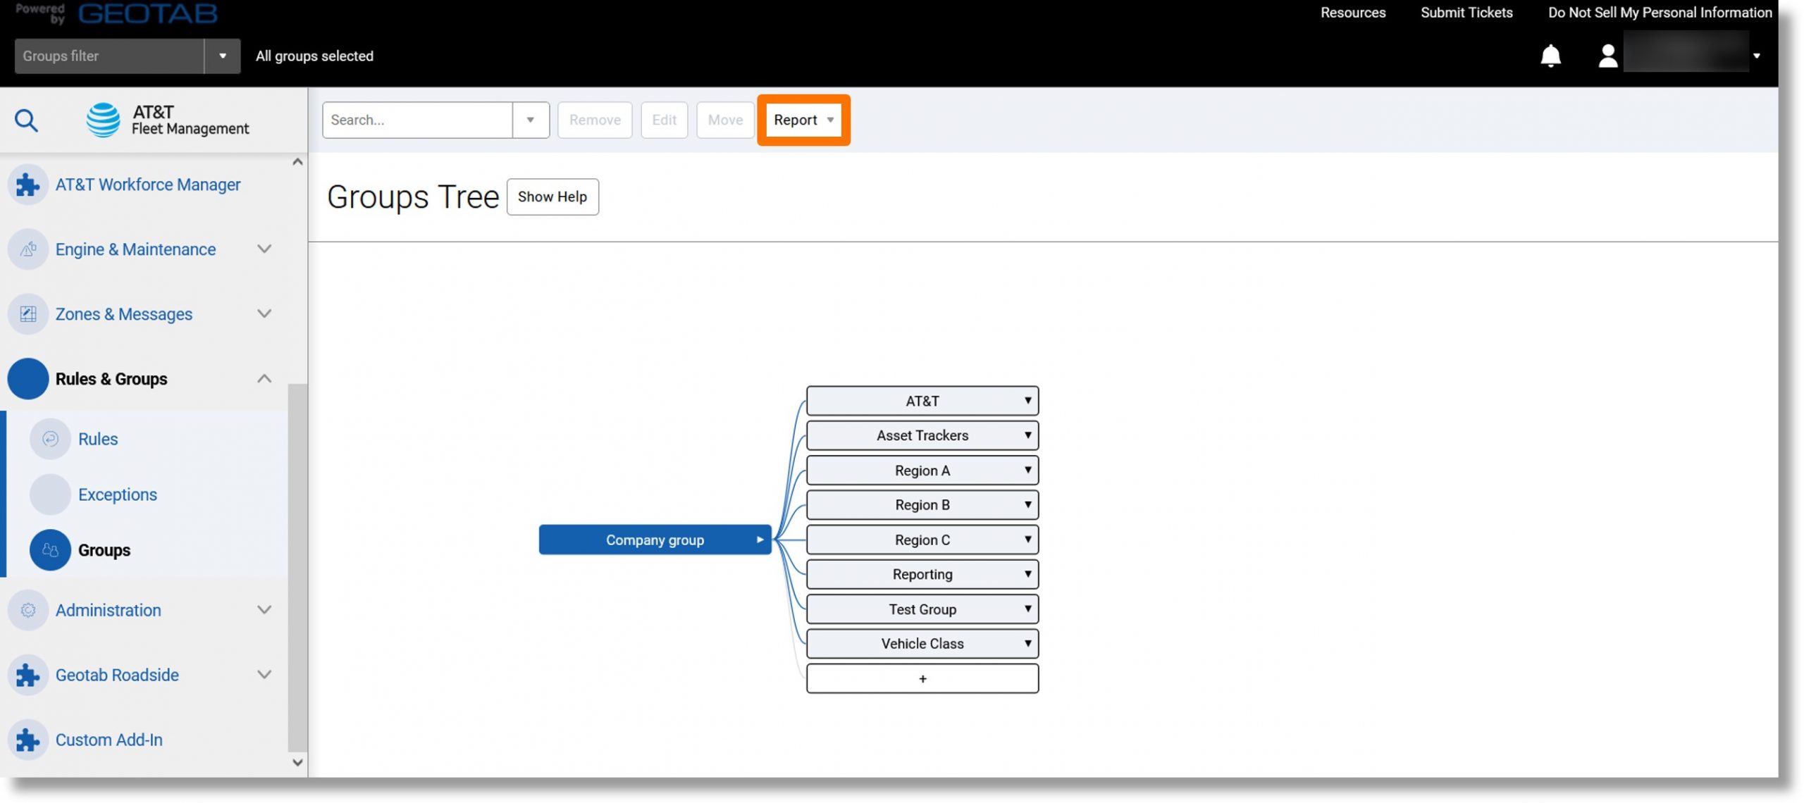Screen dimensions: 1804x803
Task: Click the Rules & Groups sidebar icon
Action: [27, 378]
